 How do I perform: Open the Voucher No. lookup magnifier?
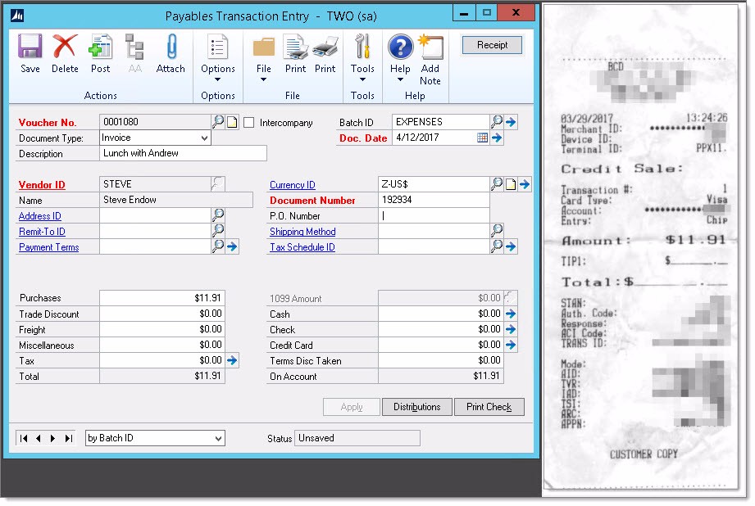click(218, 122)
